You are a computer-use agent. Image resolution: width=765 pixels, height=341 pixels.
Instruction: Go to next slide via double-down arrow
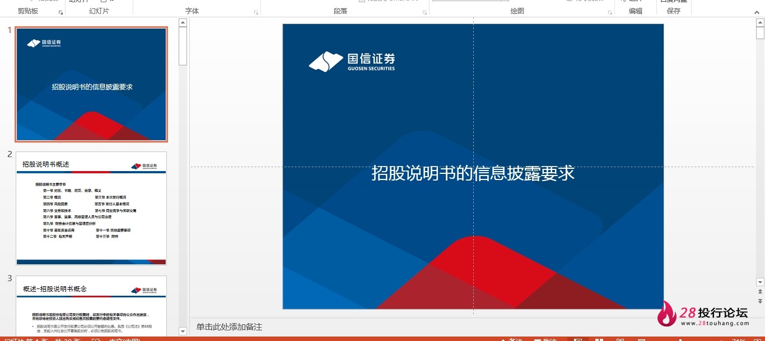click(760, 301)
